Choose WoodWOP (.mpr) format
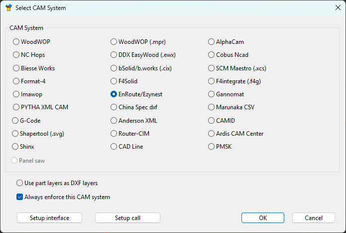Screen dimensions: 346x233 coord(114,42)
